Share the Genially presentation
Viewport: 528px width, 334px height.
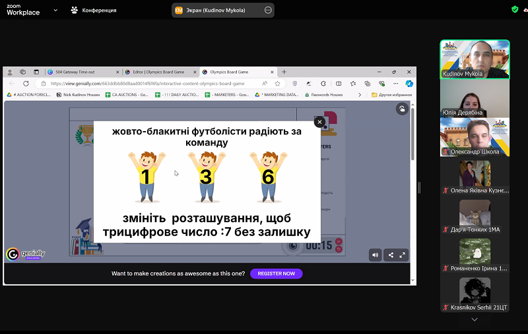pyautogui.click(x=391, y=255)
